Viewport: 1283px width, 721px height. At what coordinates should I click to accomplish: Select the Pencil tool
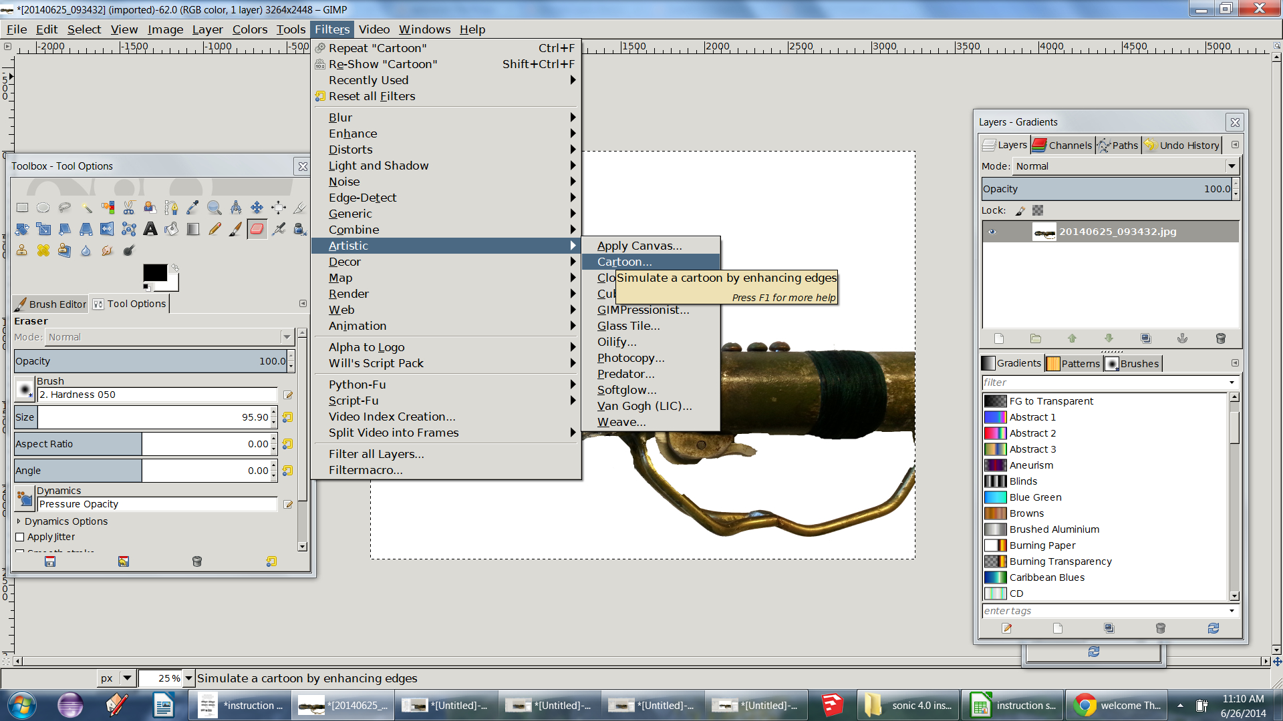(215, 229)
